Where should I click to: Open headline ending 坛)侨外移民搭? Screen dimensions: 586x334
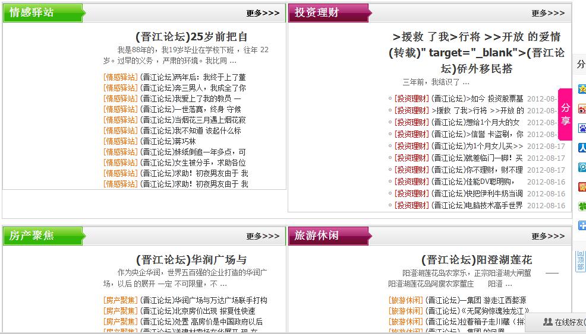coord(477,53)
